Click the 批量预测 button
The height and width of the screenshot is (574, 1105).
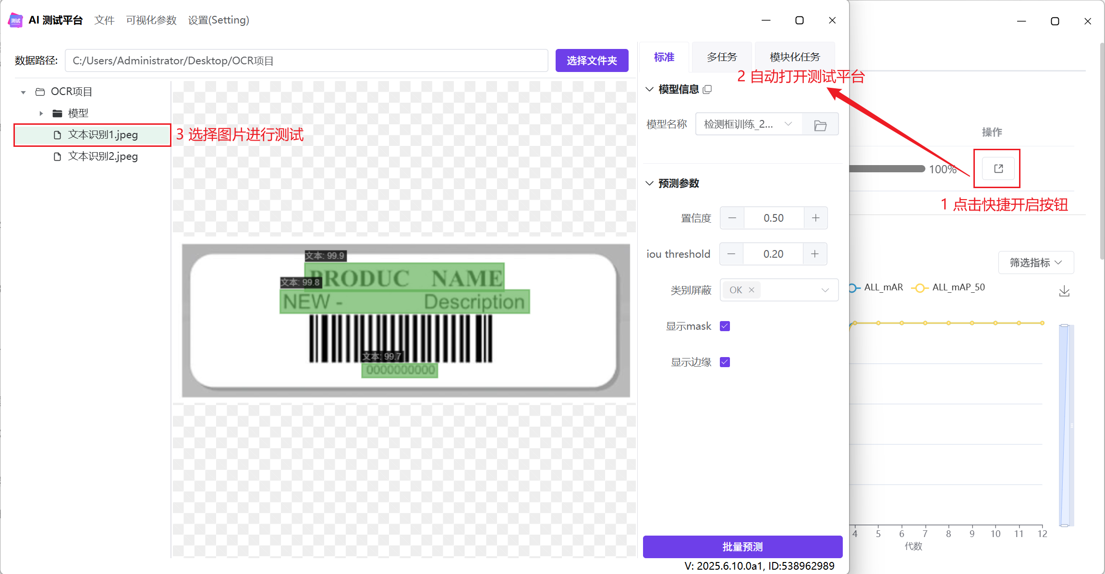pyautogui.click(x=742, y=547)
